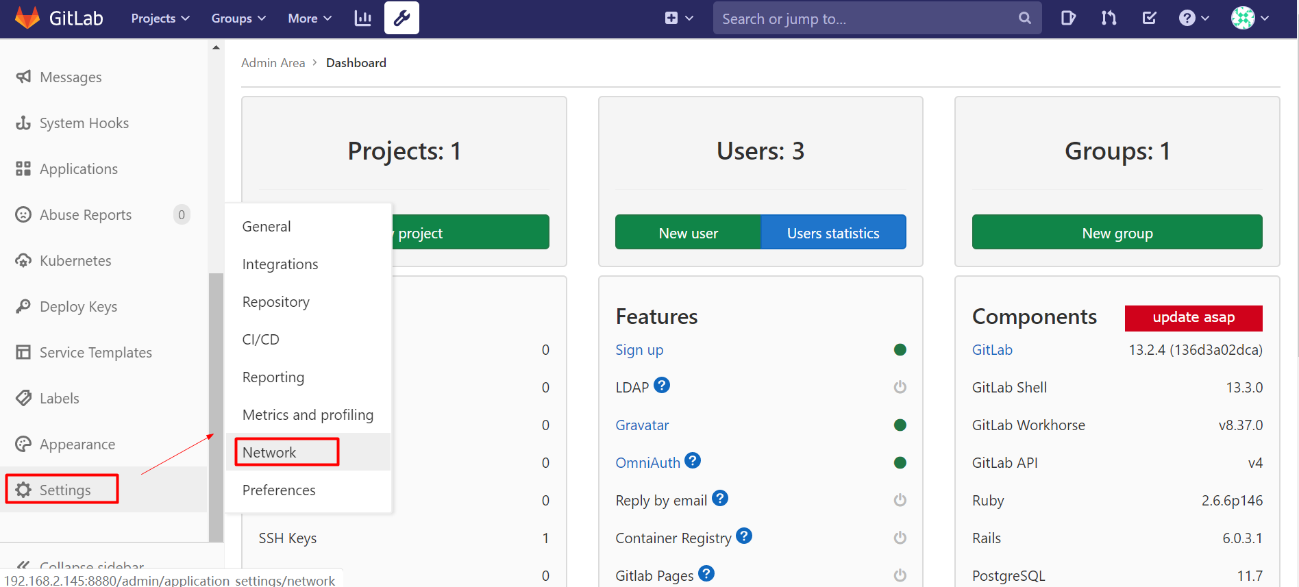Open the Gravatar feature link

point(642,425)
